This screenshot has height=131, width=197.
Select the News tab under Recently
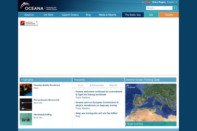tap(80, 85)
